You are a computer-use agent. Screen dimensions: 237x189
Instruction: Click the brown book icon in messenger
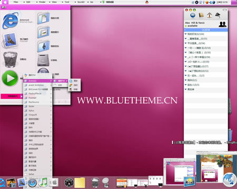click(201, 15)
